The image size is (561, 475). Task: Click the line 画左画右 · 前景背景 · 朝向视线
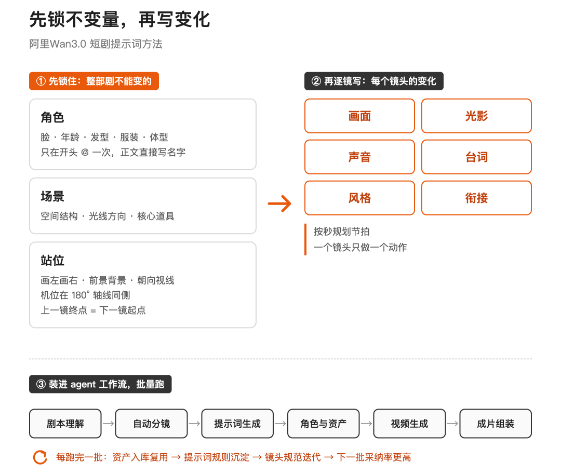108,280
